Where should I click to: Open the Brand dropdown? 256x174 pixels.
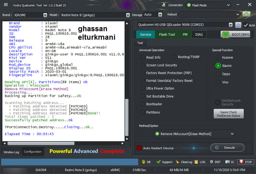(x=45, y=15)
